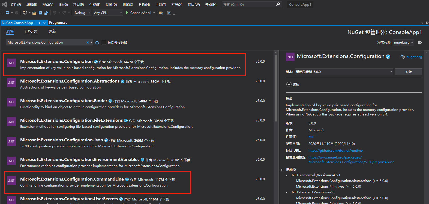Click the .NET icon of Microsoft.Extensions.Configuration.Binder
Image resolution: width=429 pixels, height=204 pixels.
11,102
